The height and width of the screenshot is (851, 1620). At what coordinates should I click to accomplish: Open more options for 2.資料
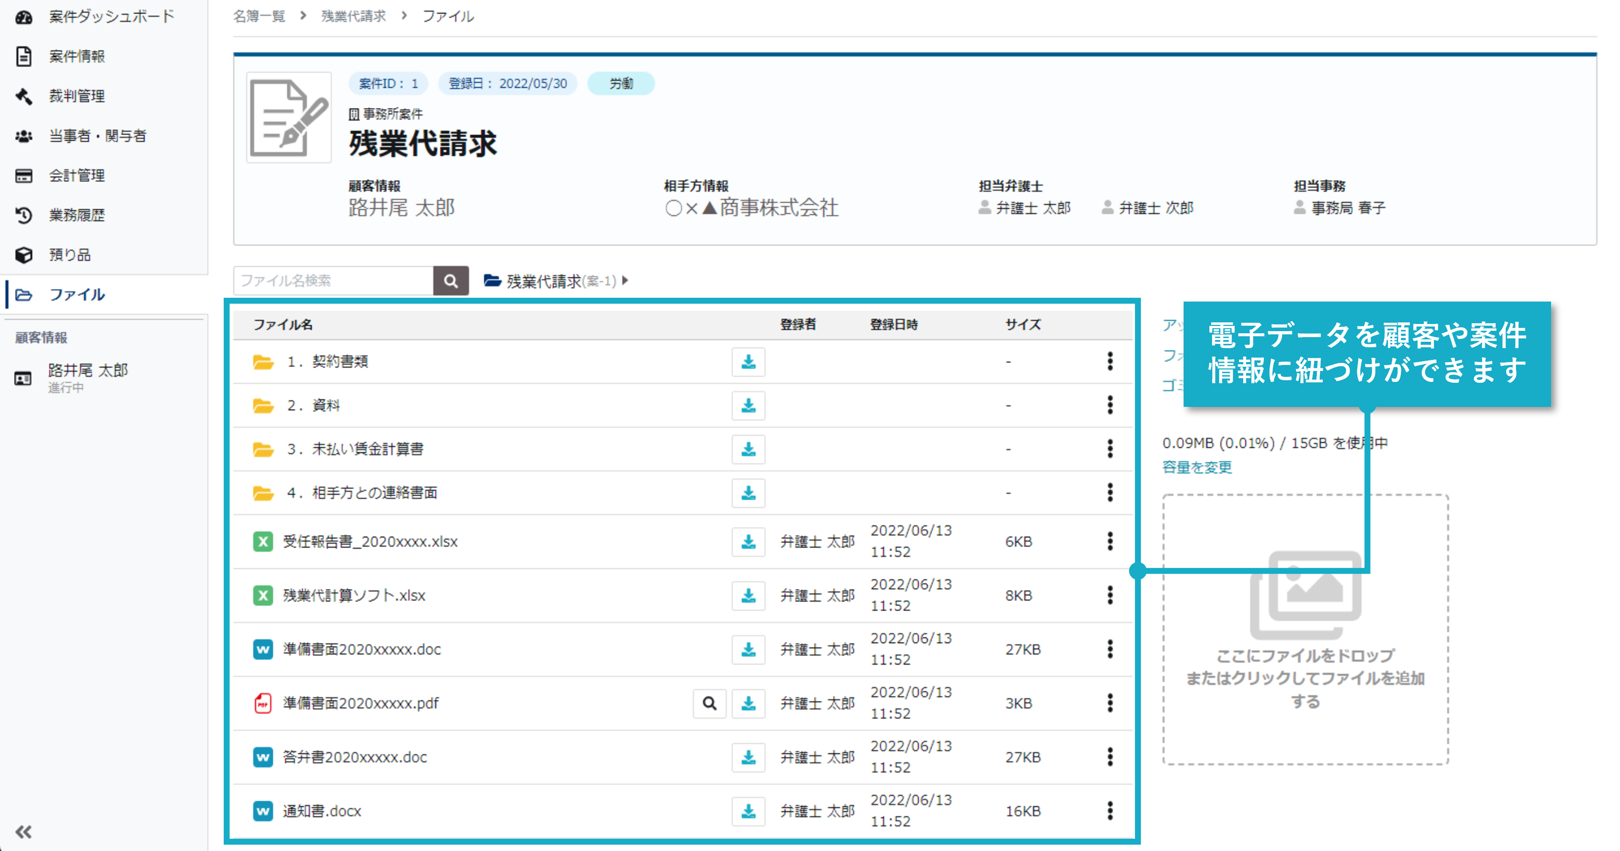1110,405
